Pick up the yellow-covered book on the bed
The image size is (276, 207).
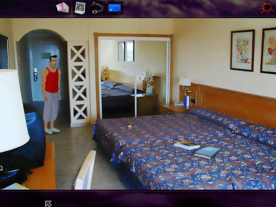pyautogui.click(x=187, y=145)
